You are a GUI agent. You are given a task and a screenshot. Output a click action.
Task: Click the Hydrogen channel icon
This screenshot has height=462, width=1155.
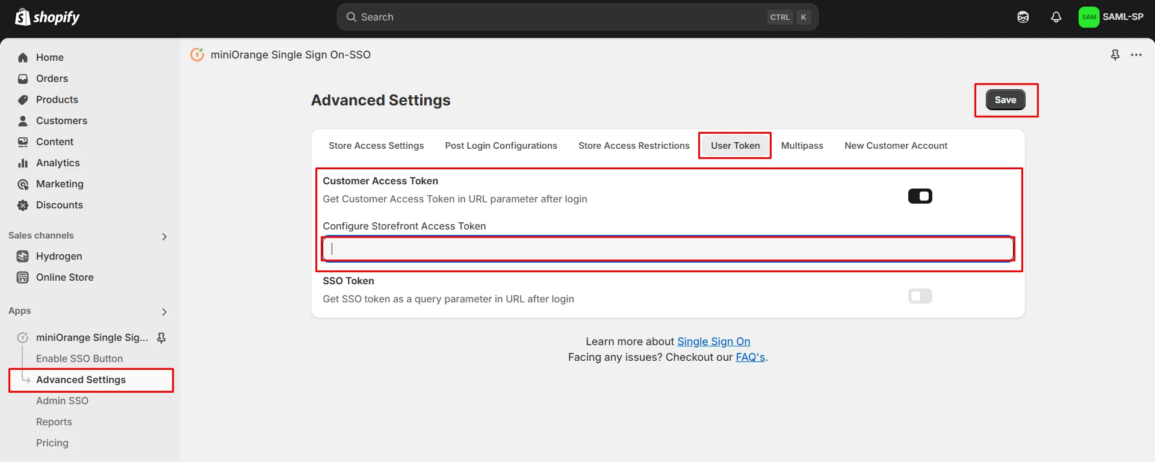tap(23, 256)
